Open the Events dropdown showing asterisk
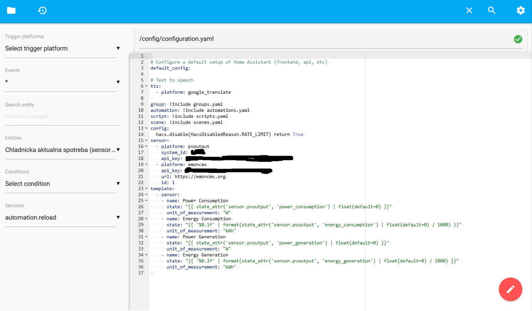 62,82
